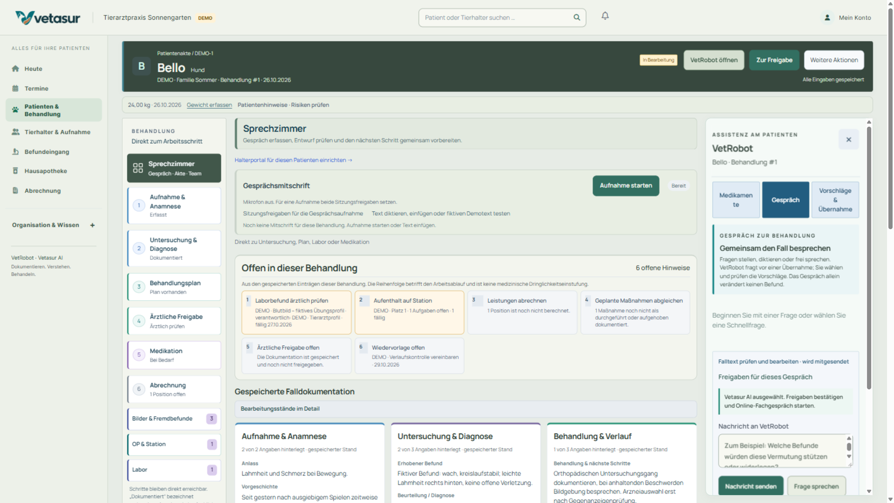Click Nachricht senden button
This screenshot has width=894, height=503.
[750, 486]
